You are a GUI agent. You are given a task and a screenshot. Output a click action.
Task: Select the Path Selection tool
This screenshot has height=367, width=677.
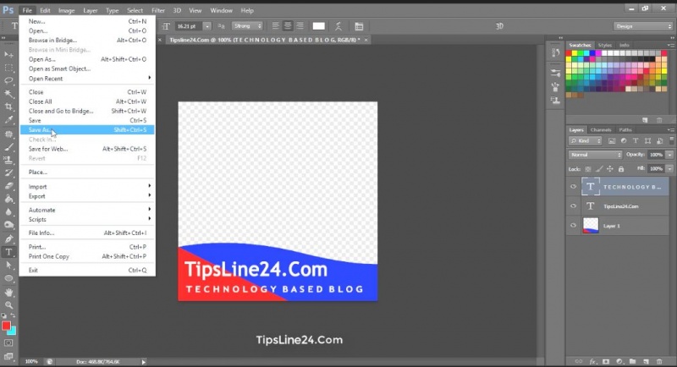click(x=8, y=266)
